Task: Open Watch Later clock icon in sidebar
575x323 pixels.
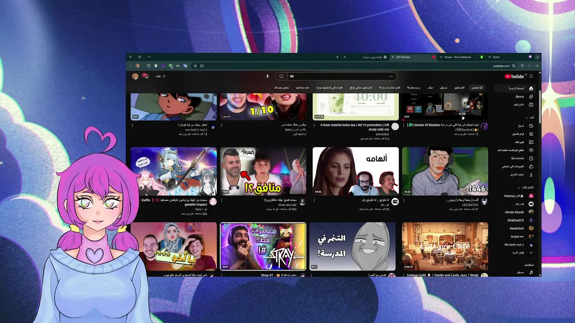Action: (x=531, y=158)
